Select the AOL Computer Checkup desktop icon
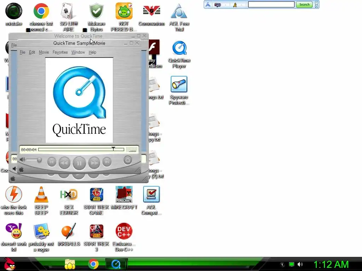 [x=151, y=200]
